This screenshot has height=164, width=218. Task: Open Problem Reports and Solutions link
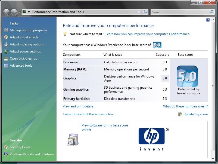[x=32, y=154]
